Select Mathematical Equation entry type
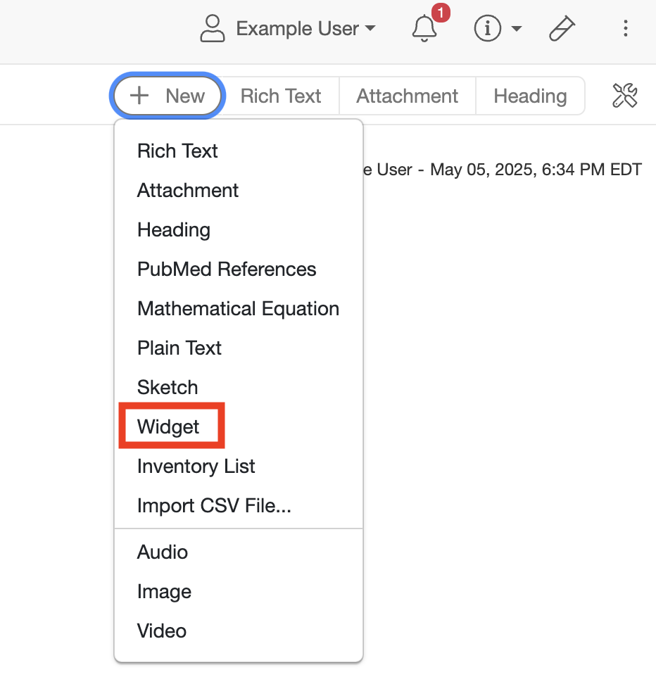This screenshot has width=656, height=677. 238,308
